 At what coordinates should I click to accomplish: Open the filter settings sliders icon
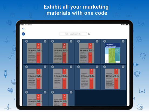tap(23, 29)
